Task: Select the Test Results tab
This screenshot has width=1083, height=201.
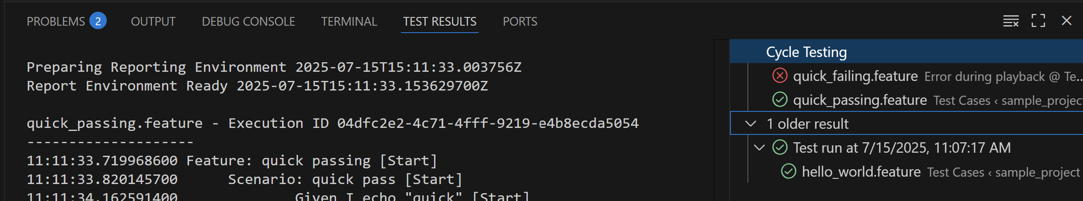Action: pos(440,21)
